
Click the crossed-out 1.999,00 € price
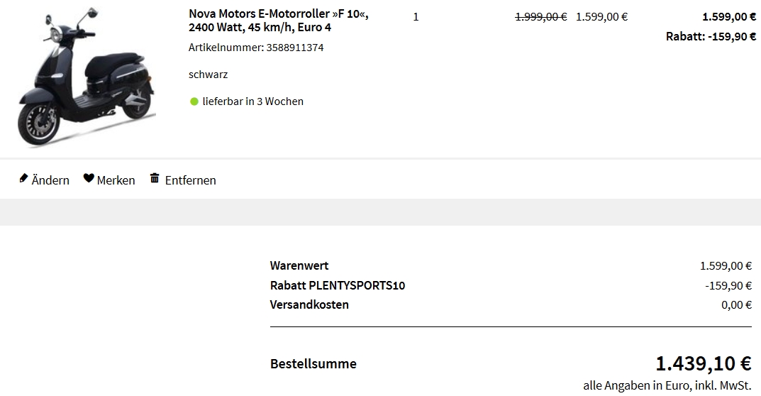point(540,17)
